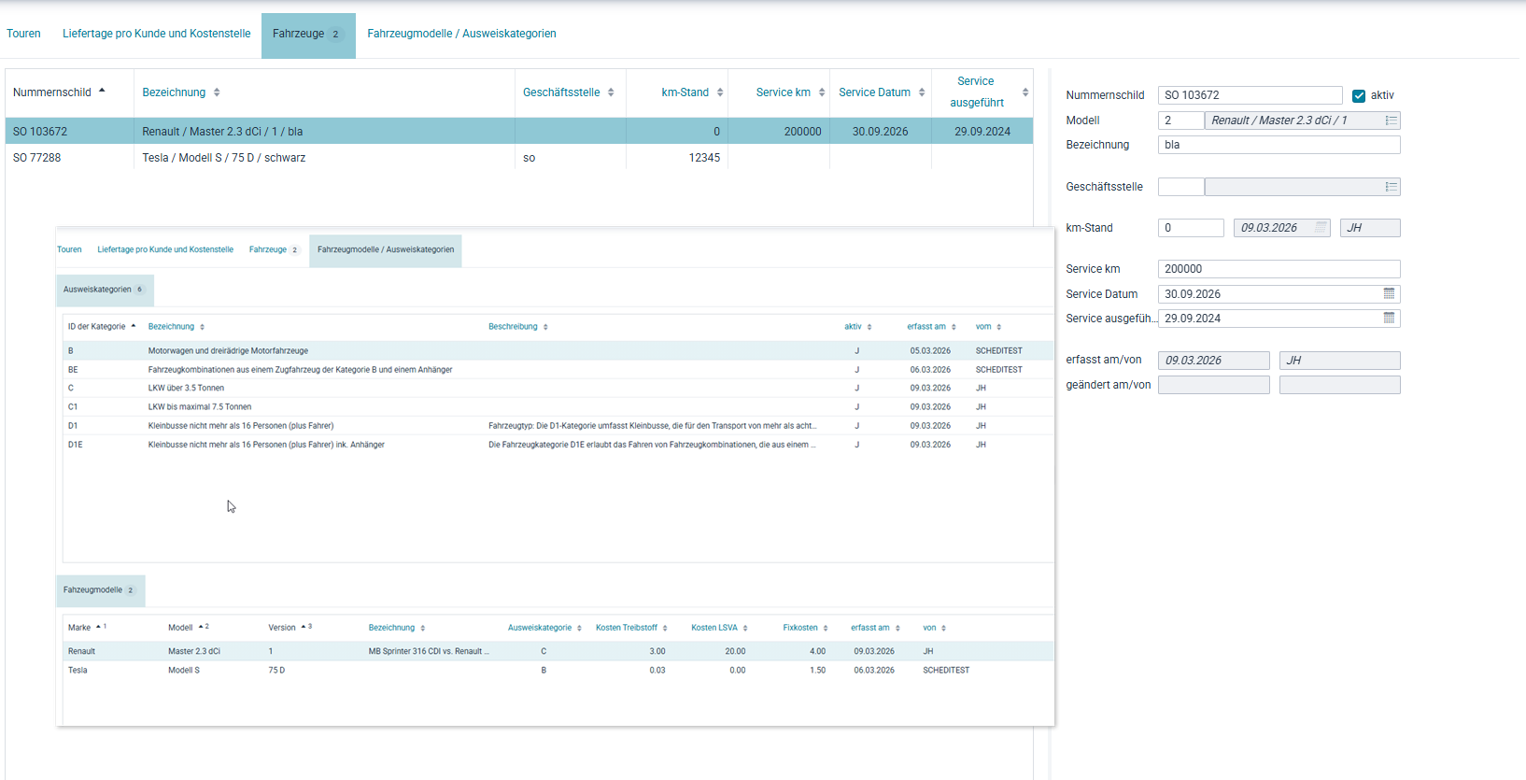Open the Geschäftsstelle lookup list icon
This screenshot has width=1526, height=780.
(x=1391, y=187)
